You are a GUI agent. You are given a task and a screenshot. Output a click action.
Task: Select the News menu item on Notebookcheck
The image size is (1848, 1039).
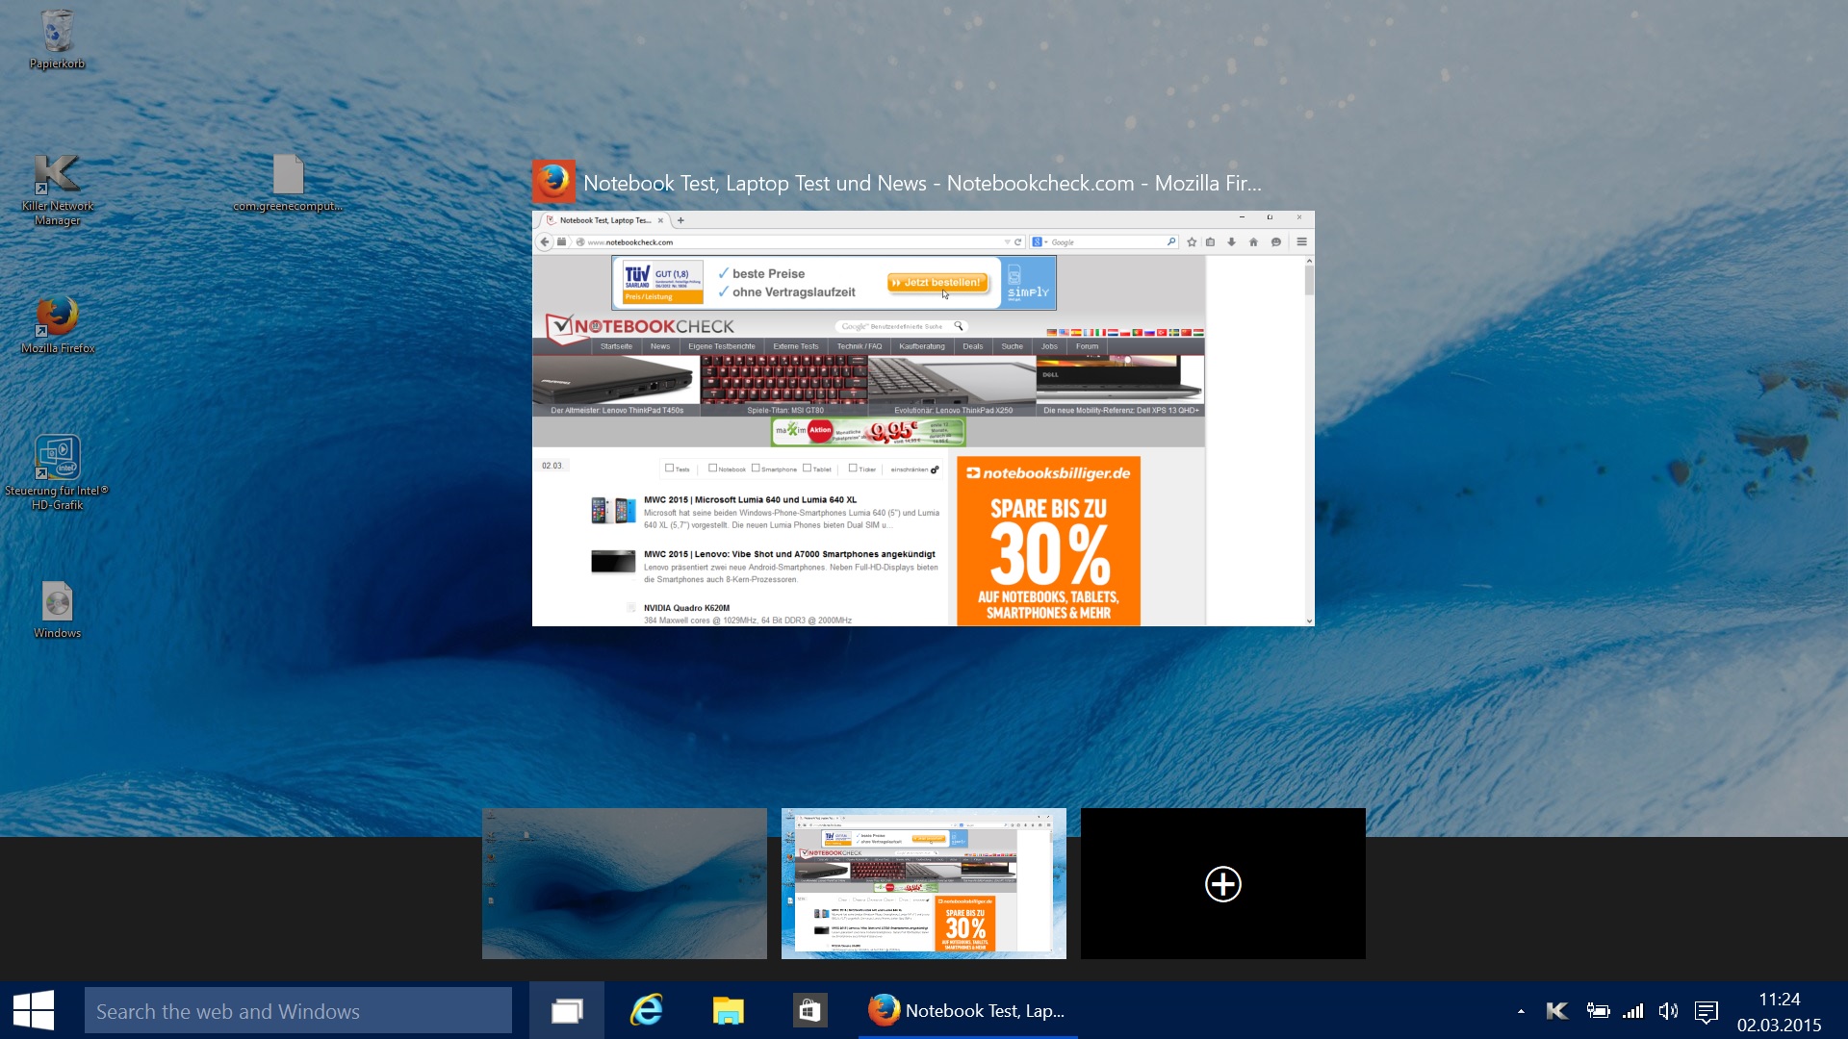pos(660,346)
